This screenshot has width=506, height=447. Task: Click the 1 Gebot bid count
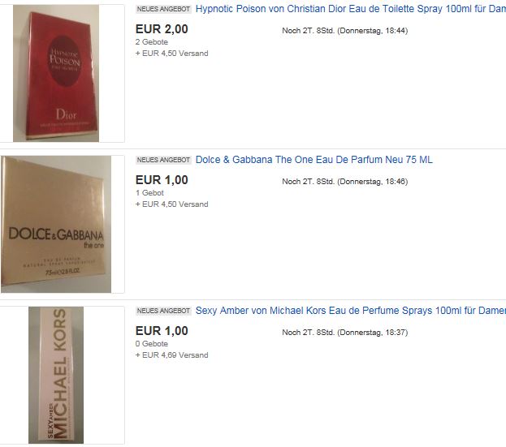tap(149, 193)
